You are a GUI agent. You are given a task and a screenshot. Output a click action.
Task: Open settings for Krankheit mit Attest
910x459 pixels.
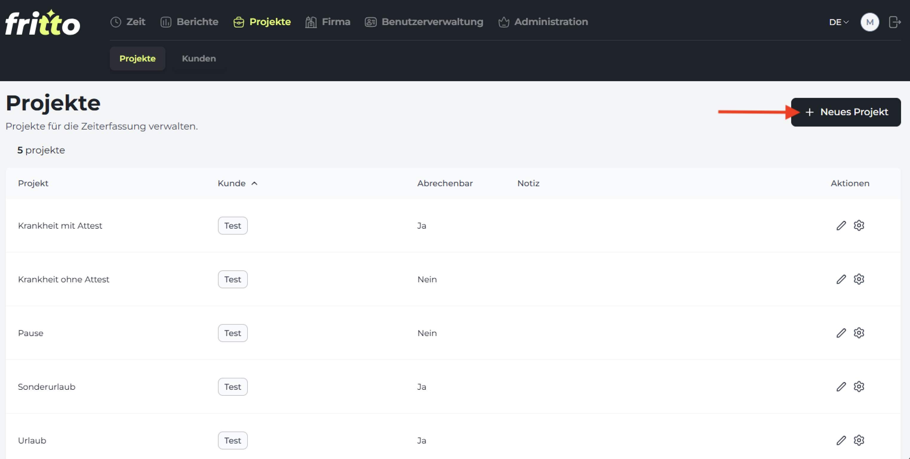pos(859,225)
